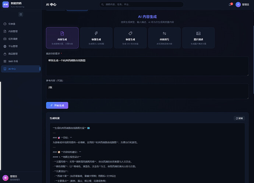Navigate to 商品管理
The height and width of the screenshot is (183, 254).
(21, 54)
